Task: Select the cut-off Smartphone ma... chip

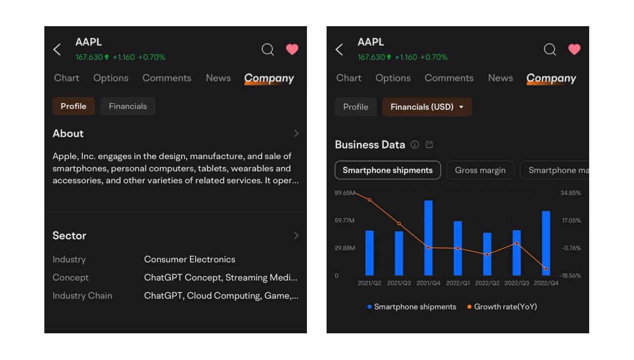Action: click(554, 170)
